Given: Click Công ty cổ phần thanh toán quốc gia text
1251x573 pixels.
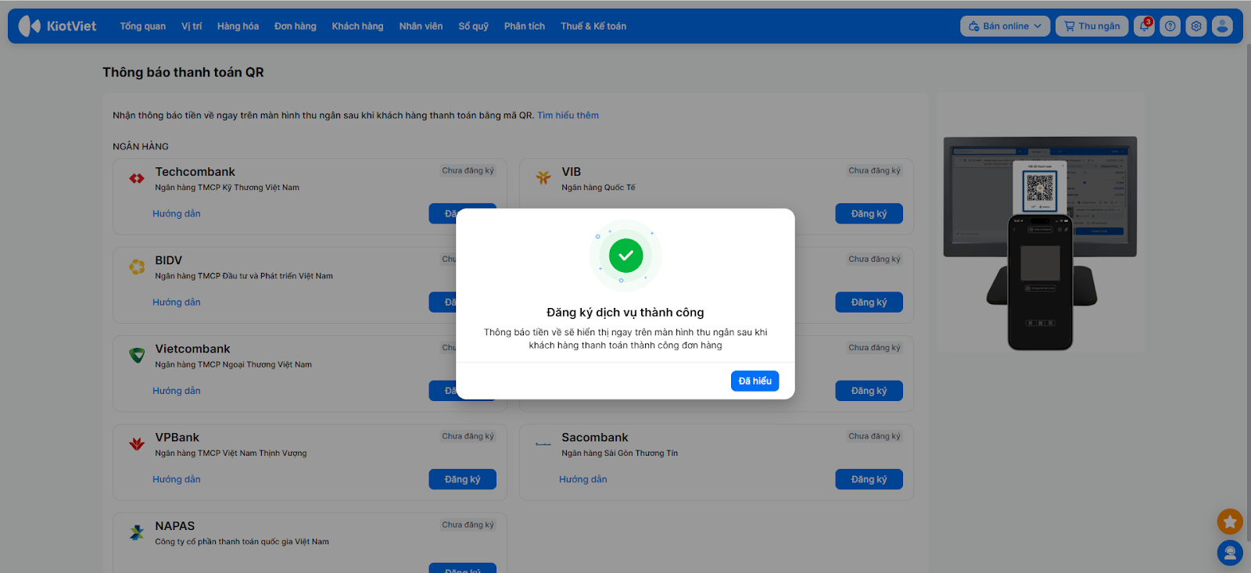Looking at the screenshot, I should [242, 542].
